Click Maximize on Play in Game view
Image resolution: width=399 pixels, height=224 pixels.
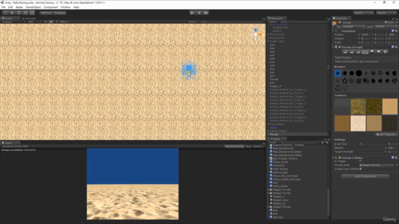pyautogui.click(x=234, y=146)
